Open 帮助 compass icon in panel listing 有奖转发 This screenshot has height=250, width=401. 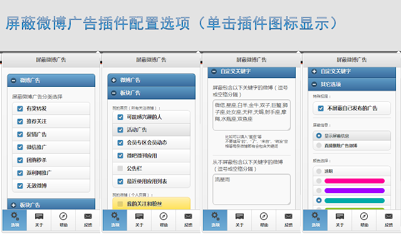click(x=63, y=216)
